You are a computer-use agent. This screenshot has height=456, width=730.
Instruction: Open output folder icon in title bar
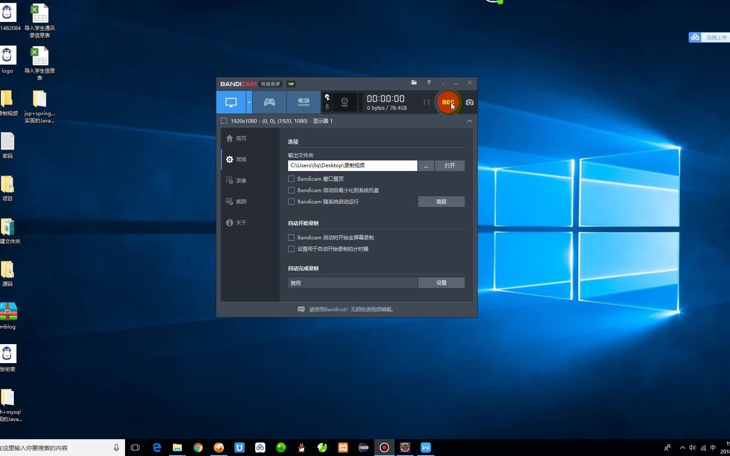point(414,83)
